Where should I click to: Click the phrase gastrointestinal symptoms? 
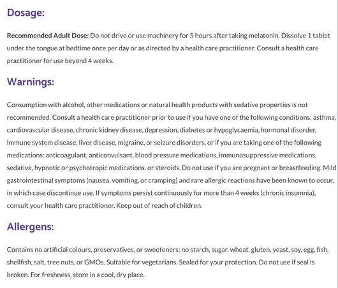(46, 180)
